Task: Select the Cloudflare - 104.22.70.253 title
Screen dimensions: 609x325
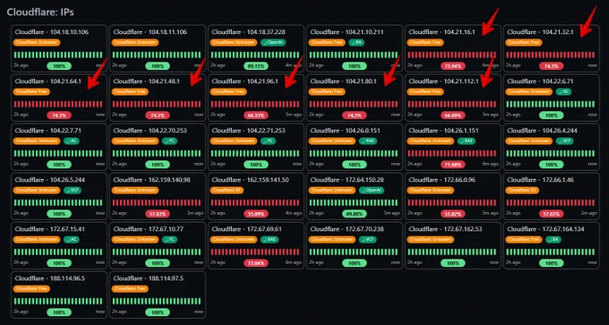Action: click(150, 131)
